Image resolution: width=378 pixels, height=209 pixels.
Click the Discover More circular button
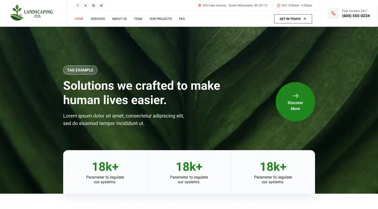coord(295,102)
